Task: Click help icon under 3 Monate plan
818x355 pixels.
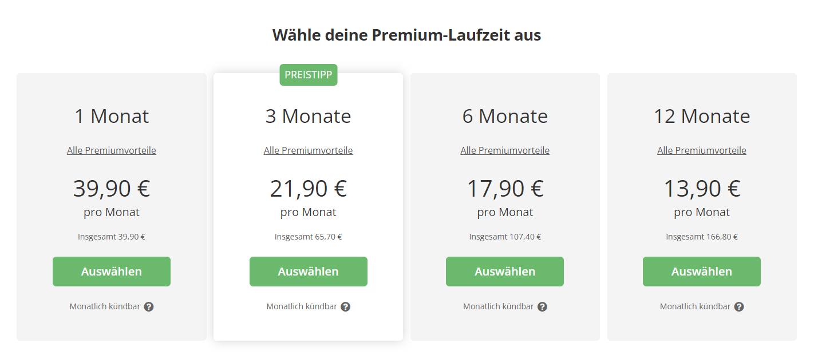Action: pyautogui.click(x=345, y=306)
